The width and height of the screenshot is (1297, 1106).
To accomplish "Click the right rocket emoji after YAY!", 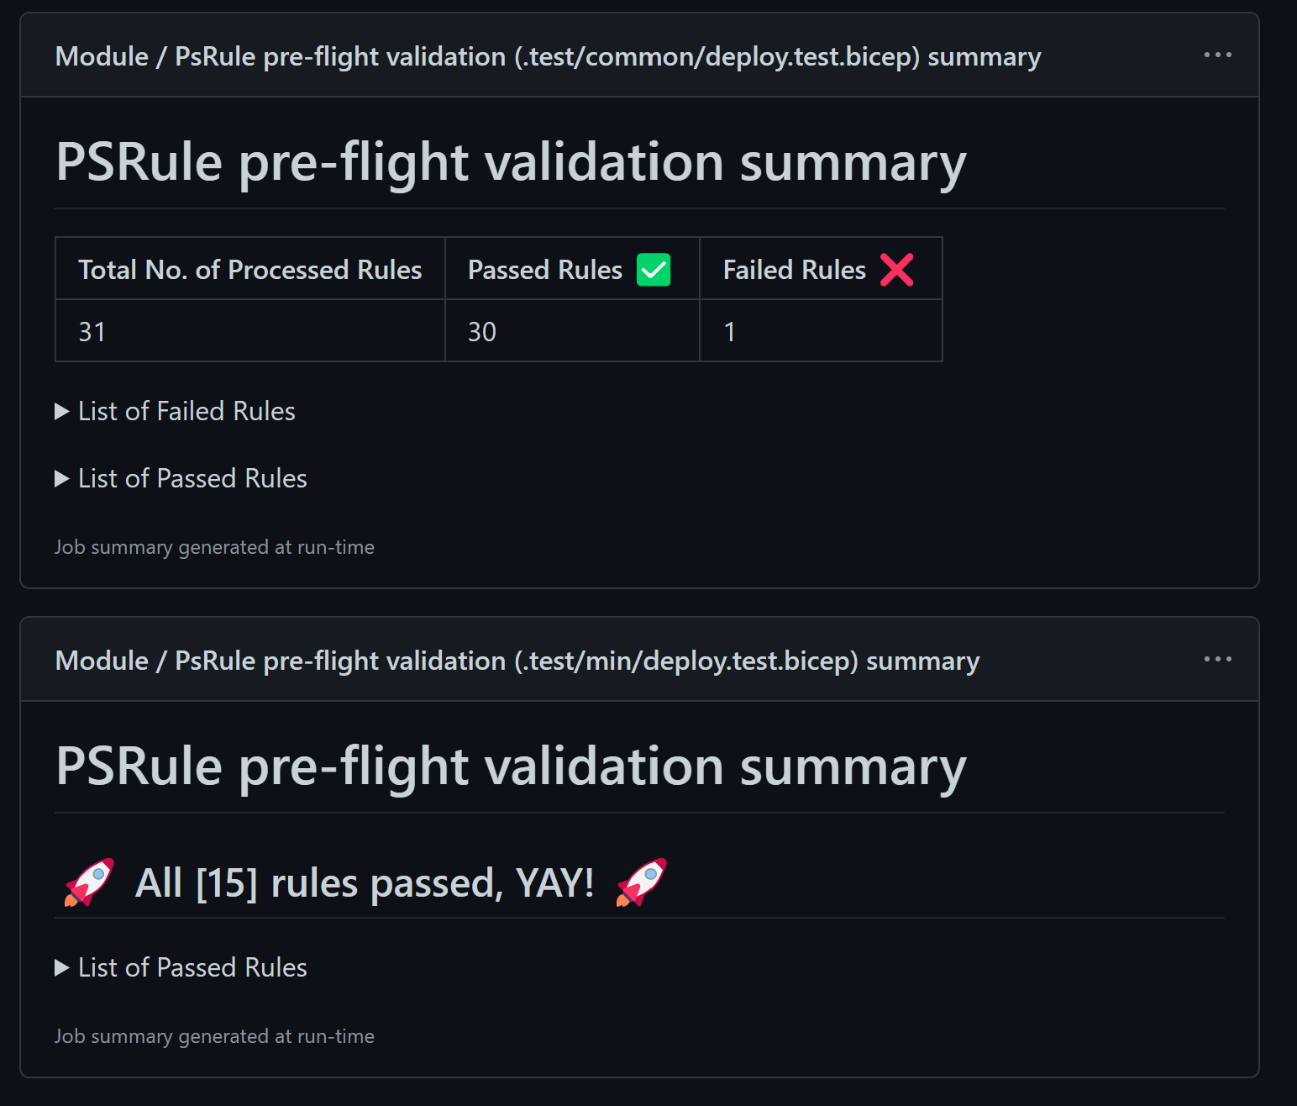I will point(642,882).
